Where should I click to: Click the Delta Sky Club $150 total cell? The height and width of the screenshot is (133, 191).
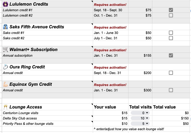171,118
